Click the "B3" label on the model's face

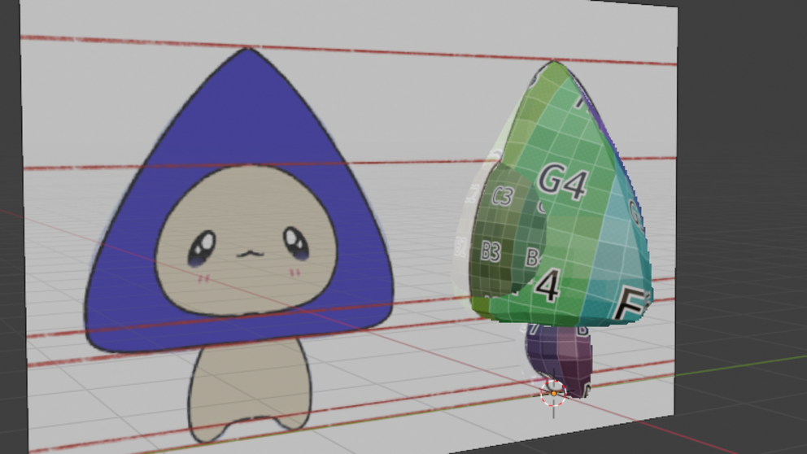click(491, 251)
